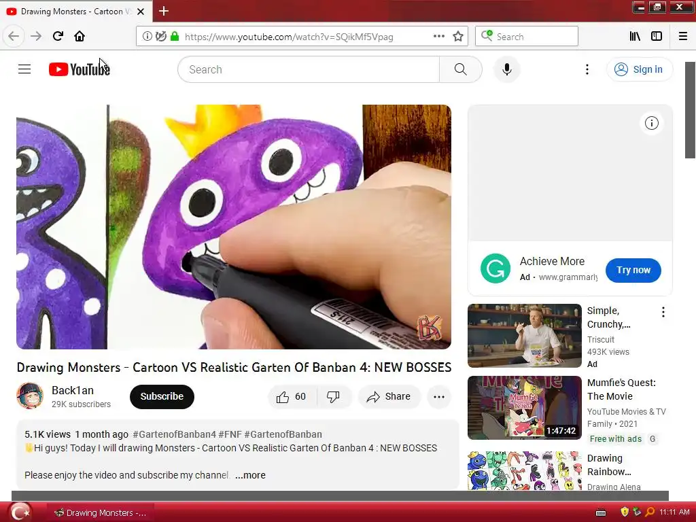Like the video with thumbs up
This screenshot has width=696, height=522.
click(x=291, y=396)
